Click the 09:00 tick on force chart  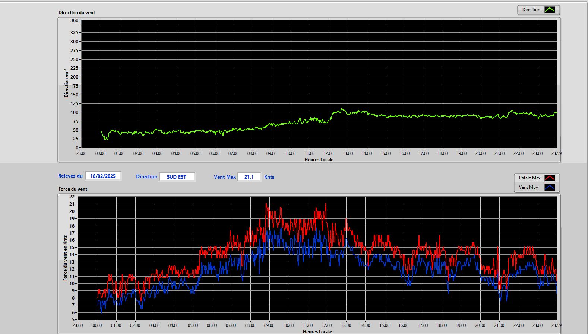tap(269, 325)
